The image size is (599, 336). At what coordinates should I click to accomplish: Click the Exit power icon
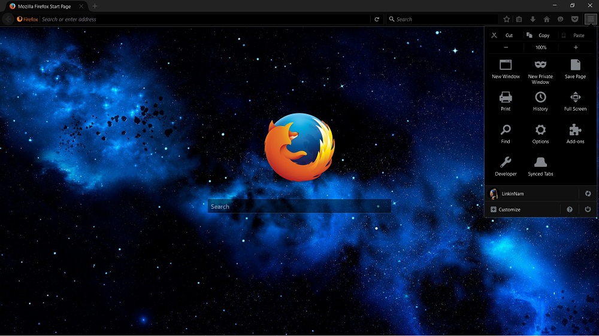pyautogui.click(x=588, y=209)
